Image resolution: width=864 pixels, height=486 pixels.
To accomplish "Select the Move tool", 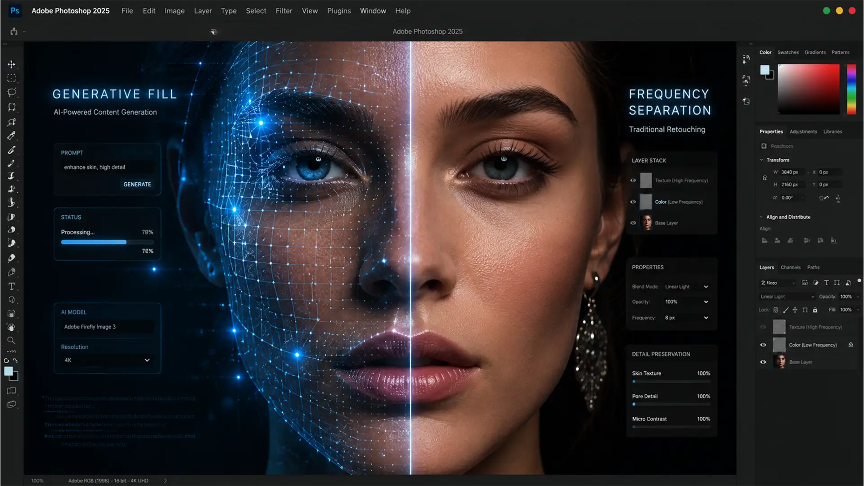I will 12,64.
